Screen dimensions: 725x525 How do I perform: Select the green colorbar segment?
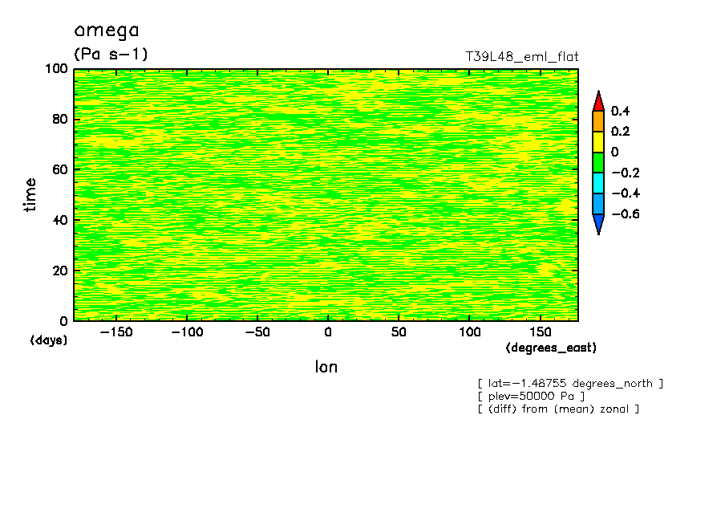(597, 162)
